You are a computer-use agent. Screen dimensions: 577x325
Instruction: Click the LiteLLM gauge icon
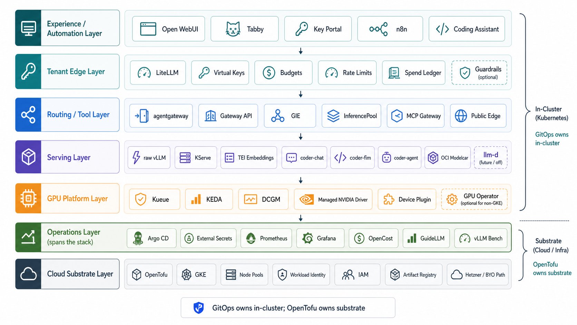coord(144,73)
